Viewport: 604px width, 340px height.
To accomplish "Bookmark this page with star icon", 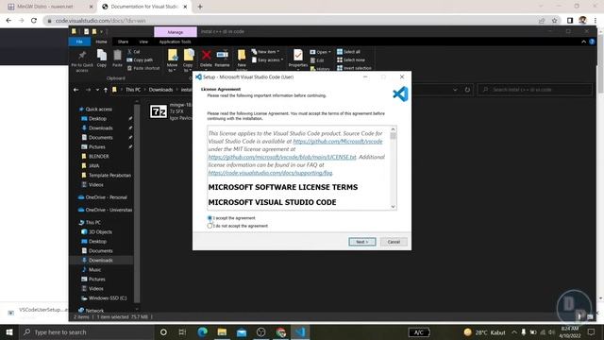I will 554,21.
